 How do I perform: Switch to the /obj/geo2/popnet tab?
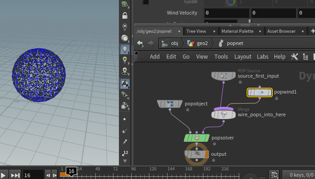click(x=154, y=31)
